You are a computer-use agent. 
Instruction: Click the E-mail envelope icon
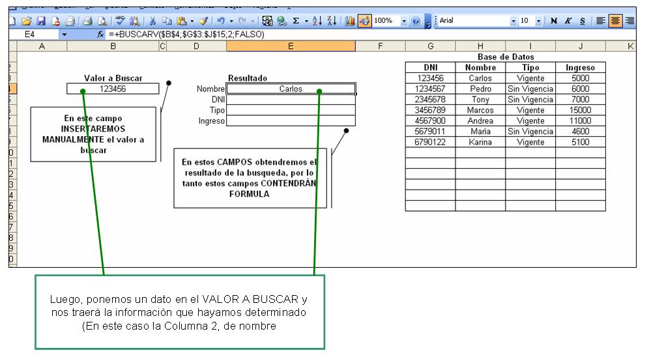[70, 21]
